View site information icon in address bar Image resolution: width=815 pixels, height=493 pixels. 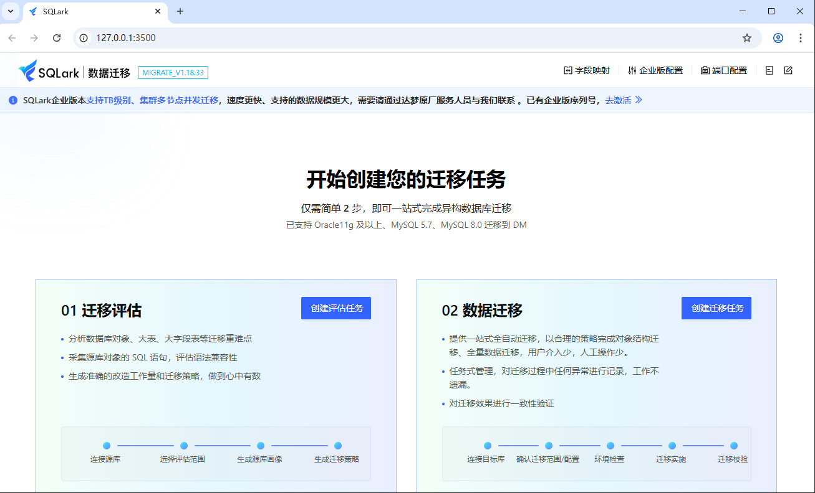point(84,38)
